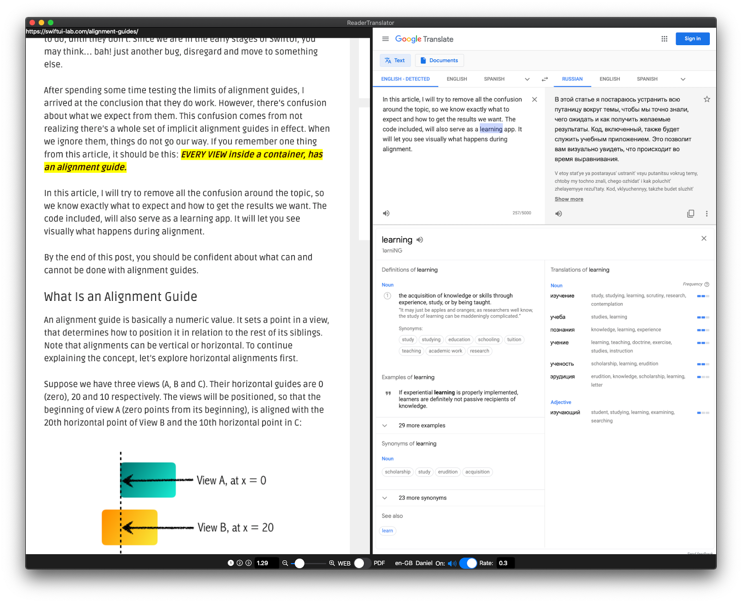Click the 'teaching' synonym chip
Viewport: 742px width, 603px height.
(411, 351)
